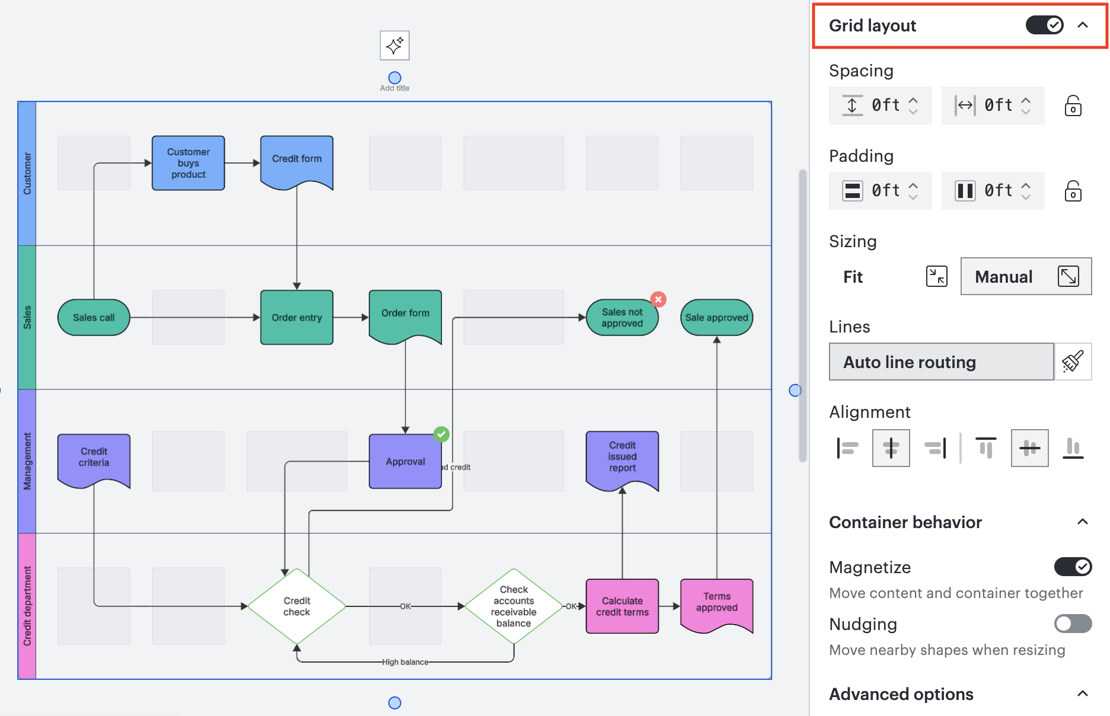Click the right-edge resize handle circle
The width and height of the screenshot is (1110, 716).
pos(795,390)
